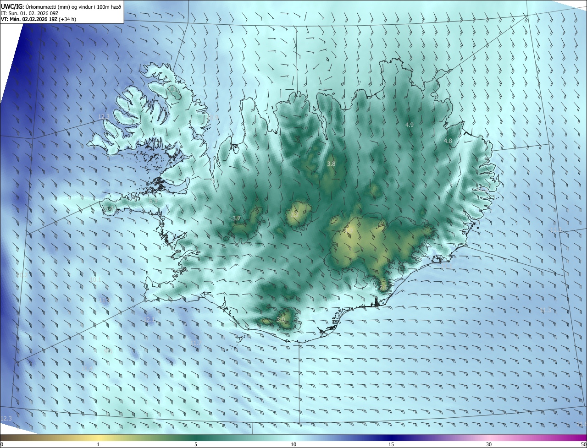This screenshot has width=587, height=448.
Task: Click the 15 tick on the color scale
Action: pyautogui.click(x=391, y=444)
